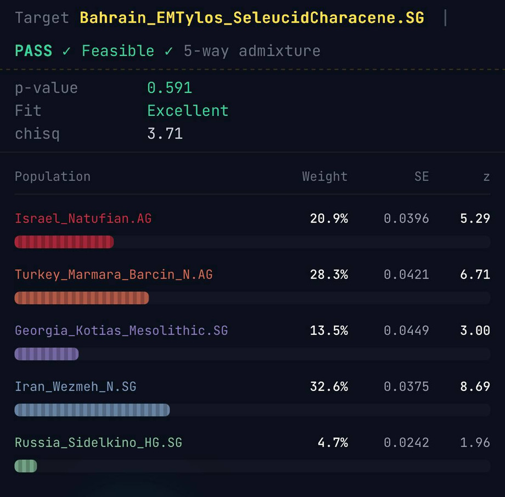The image size is (505, 497).
Task: Click the 28.3% weight value
Action: tap(329, 275)
